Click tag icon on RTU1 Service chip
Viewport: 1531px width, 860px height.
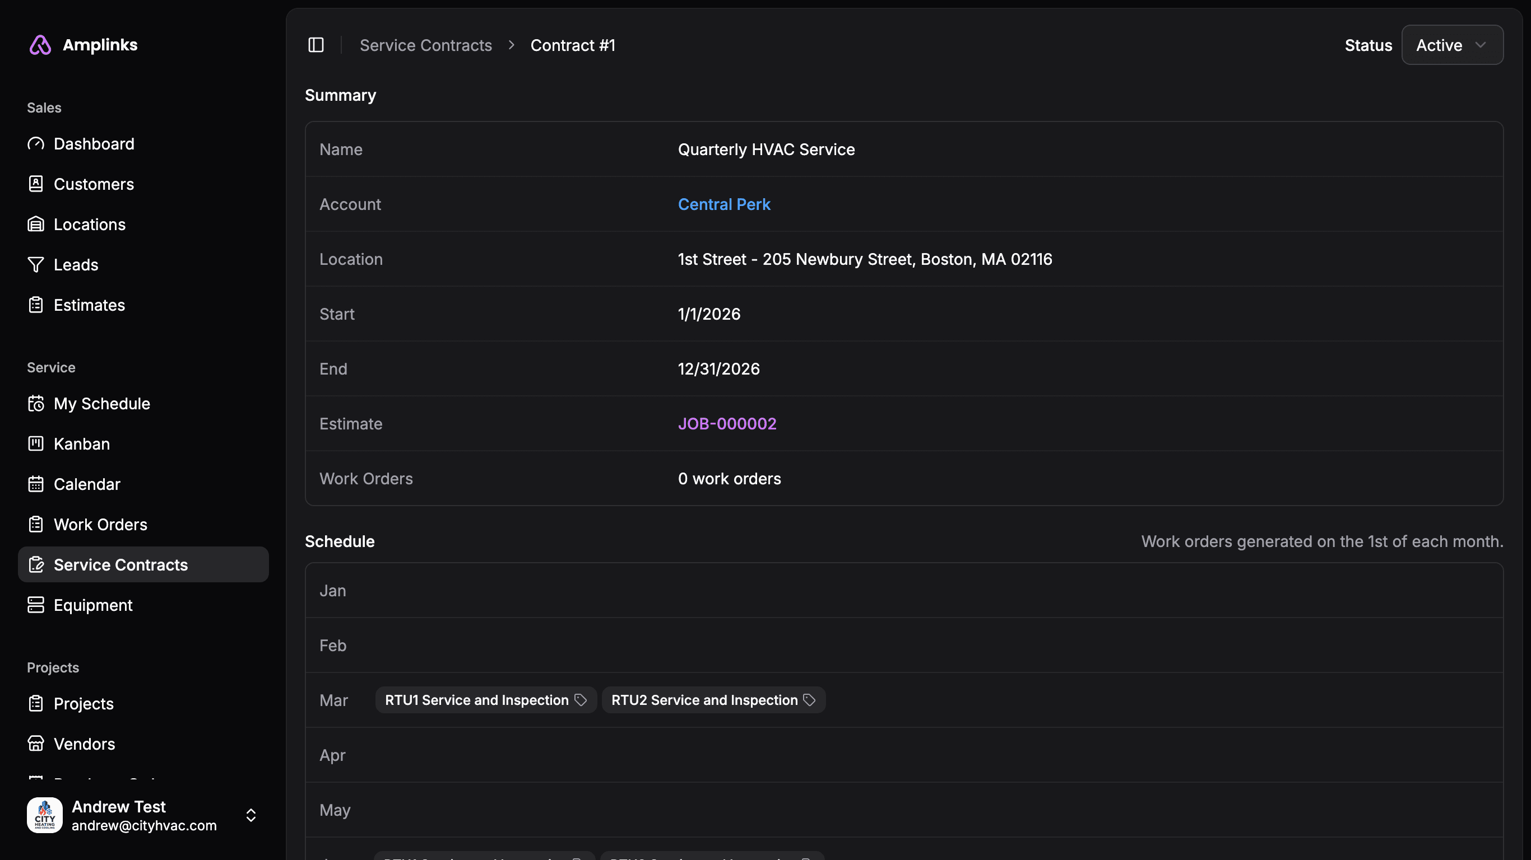click(581, 700)
